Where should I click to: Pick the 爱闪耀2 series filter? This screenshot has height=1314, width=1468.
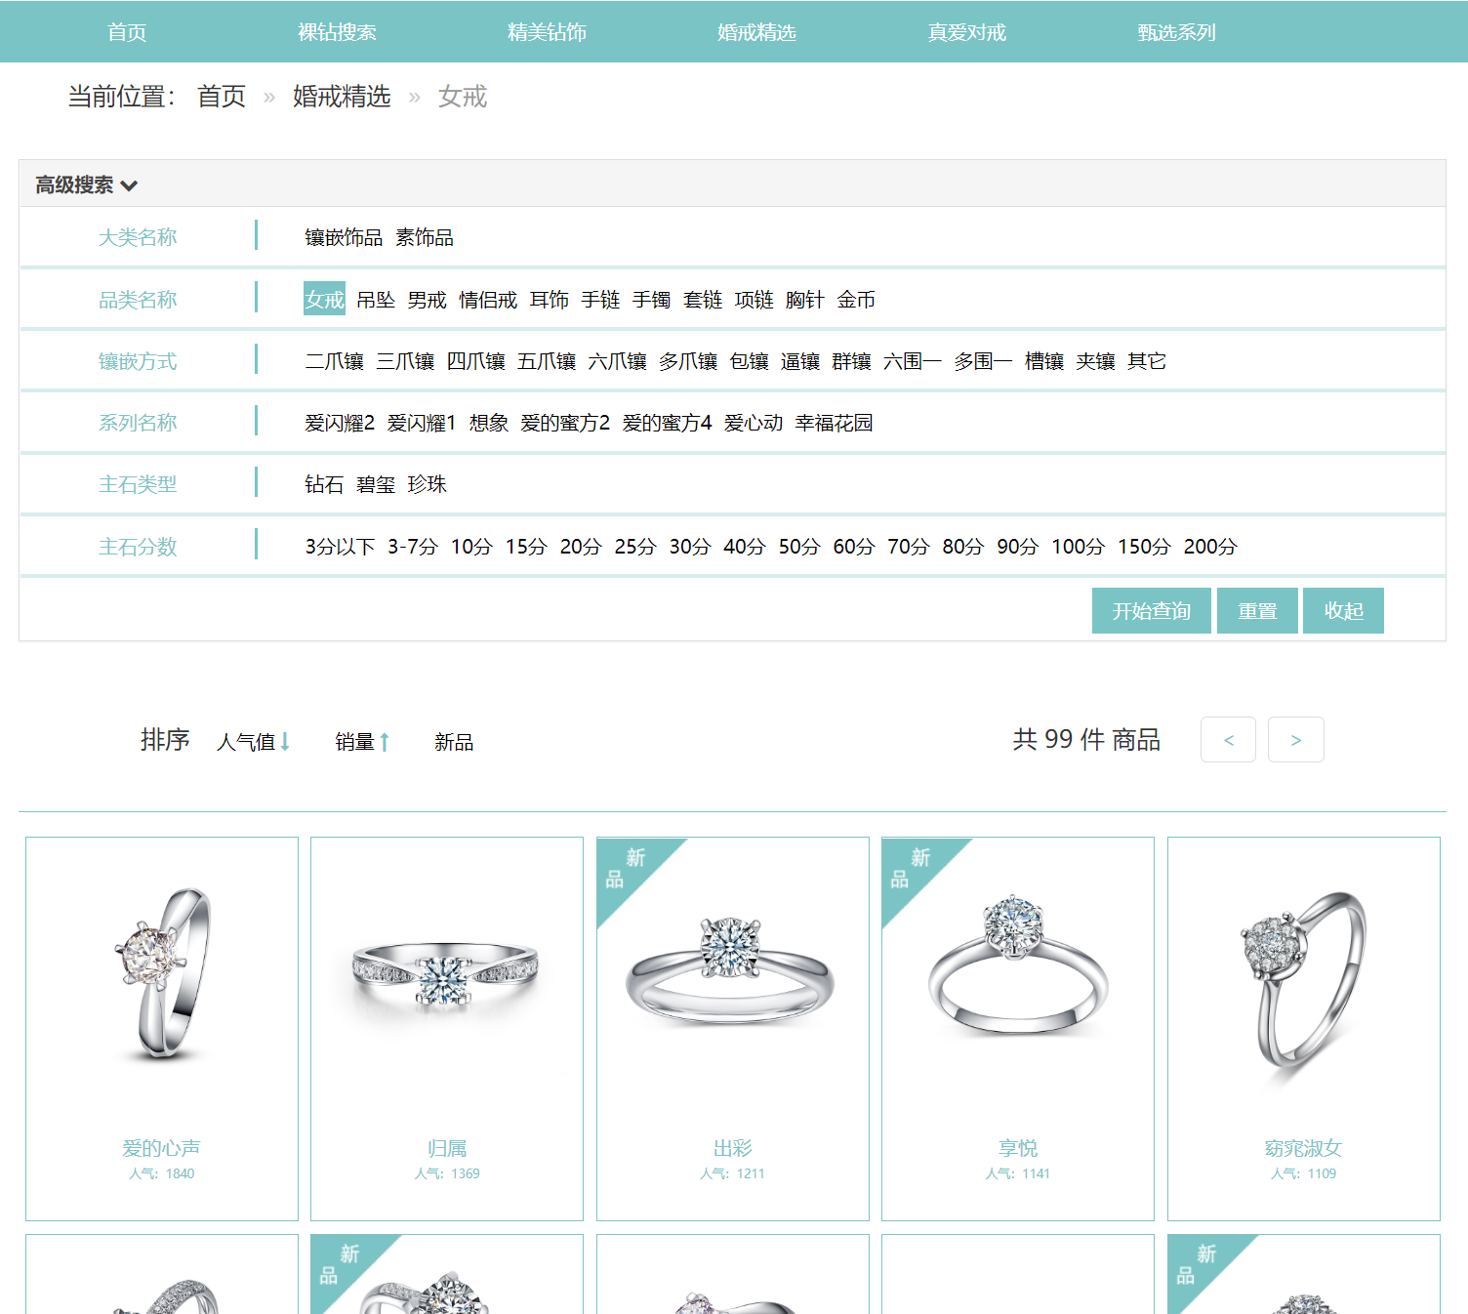pyautogui.click(x=340, y=423)
